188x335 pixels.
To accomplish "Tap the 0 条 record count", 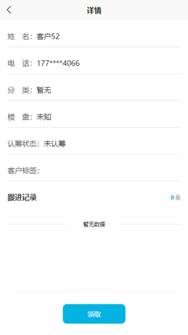I will 176,198.
